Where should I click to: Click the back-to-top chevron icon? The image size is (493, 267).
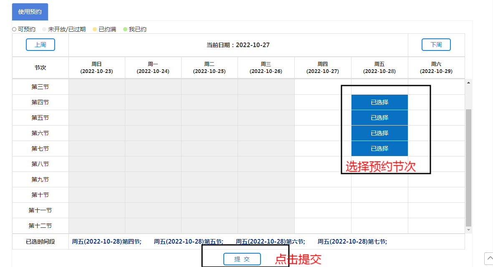(488, 259)
